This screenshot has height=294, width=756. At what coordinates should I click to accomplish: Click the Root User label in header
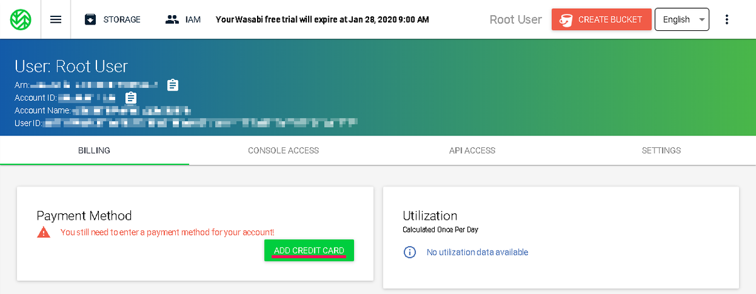tap(516, 20)
